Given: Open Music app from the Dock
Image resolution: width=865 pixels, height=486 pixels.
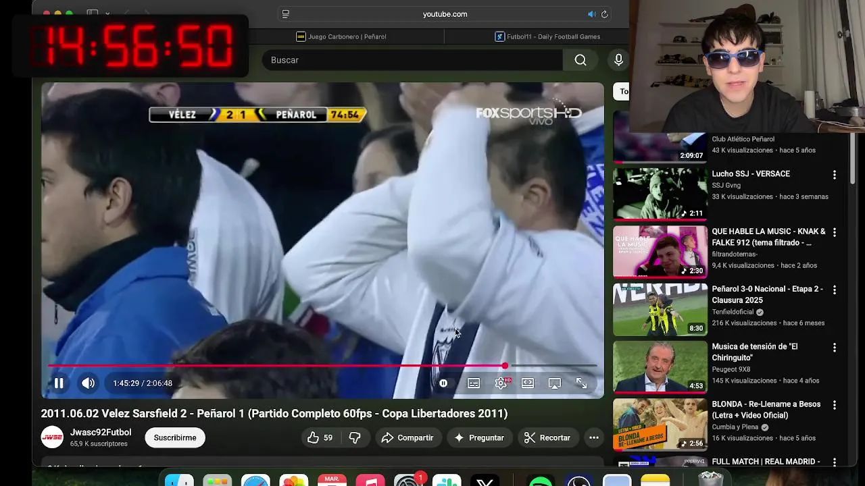Looking at the screenshot, I should (x=370, y=480).
